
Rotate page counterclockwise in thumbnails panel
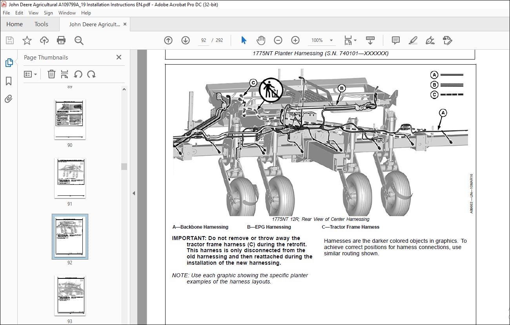point(78,74)
